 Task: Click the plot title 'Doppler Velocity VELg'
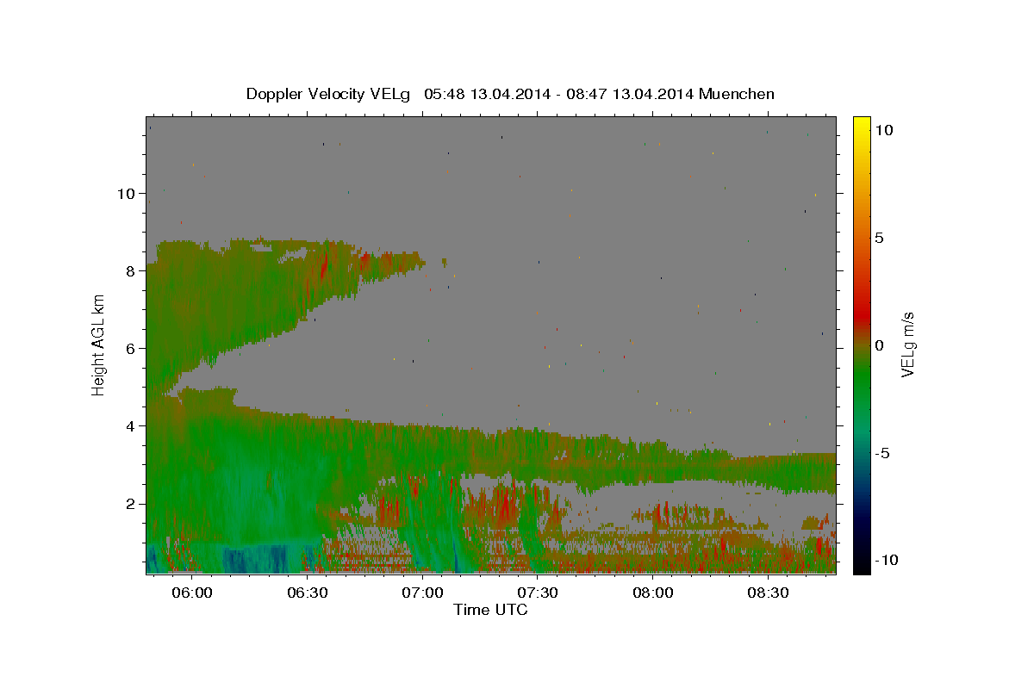pos(328,94)
